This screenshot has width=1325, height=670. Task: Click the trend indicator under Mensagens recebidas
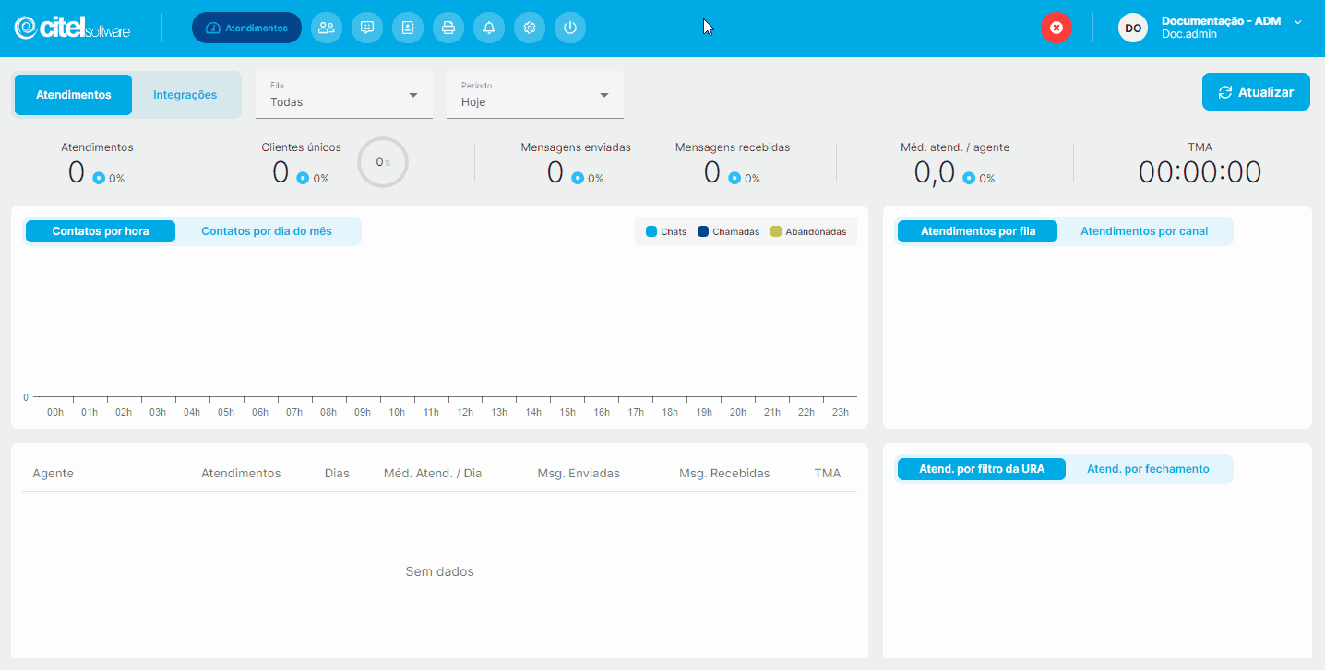click(734, 178)
